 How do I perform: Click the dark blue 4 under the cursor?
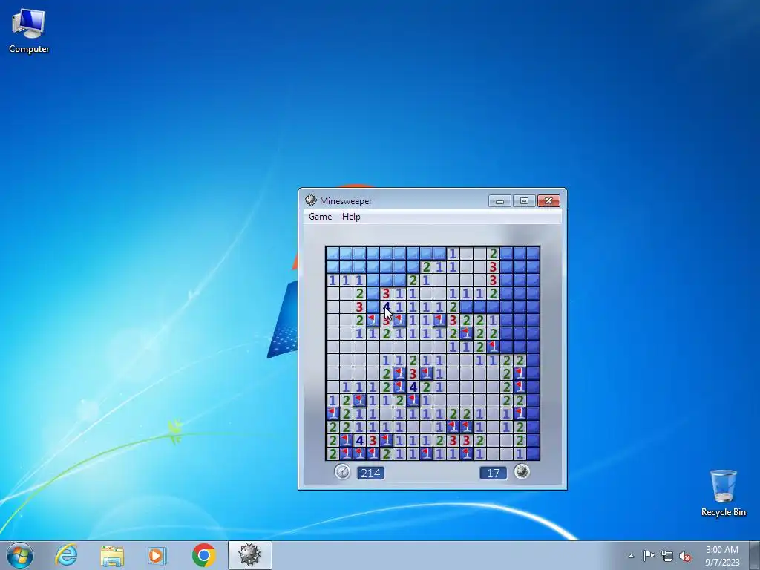386,307
